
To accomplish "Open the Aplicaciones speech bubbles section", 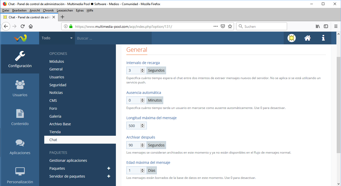I will point(20,146).
